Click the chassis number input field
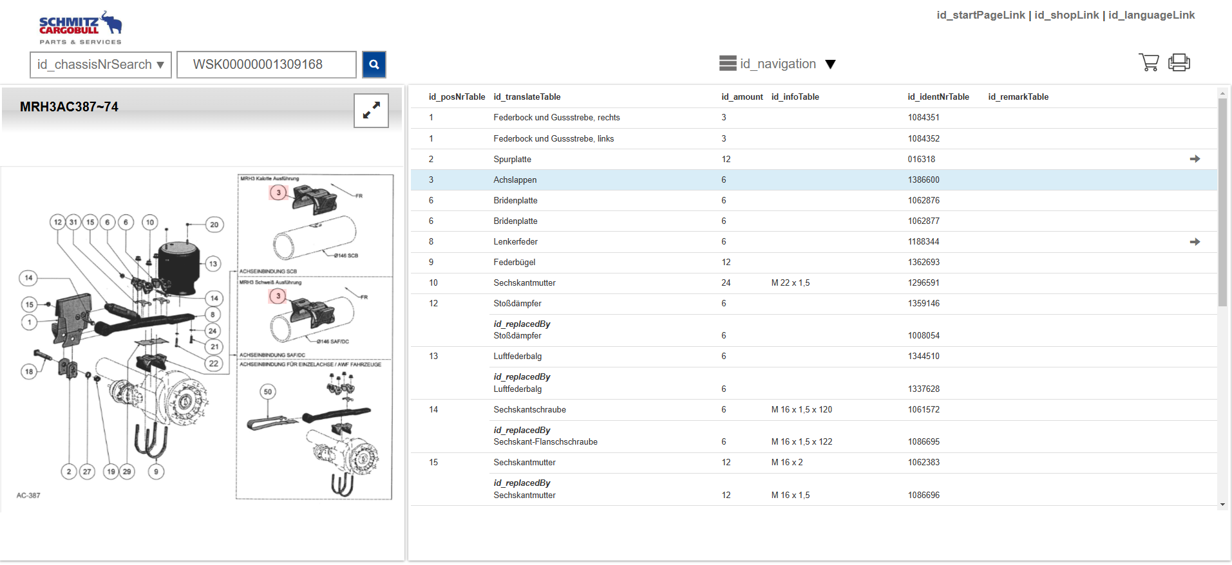Viewport: 1232px width, 565px height. click(267, 64)
